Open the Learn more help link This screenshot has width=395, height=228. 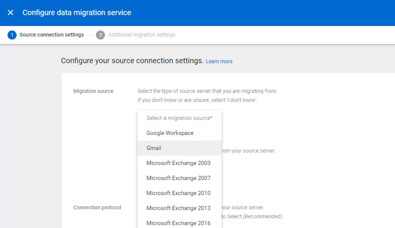pyautogui.click(x=219, y=61)
